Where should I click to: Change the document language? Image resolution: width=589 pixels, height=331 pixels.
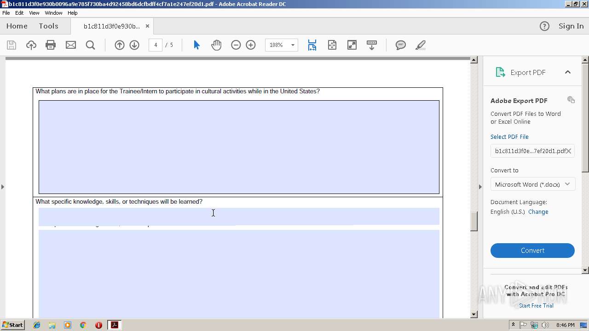(538, 212)
